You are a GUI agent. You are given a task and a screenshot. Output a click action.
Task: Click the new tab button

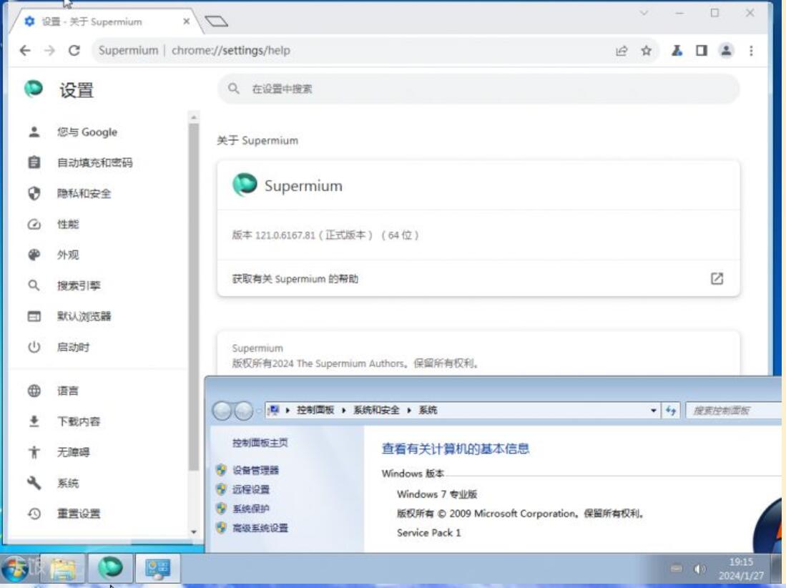pyautogui.click(x=216, y=21)
